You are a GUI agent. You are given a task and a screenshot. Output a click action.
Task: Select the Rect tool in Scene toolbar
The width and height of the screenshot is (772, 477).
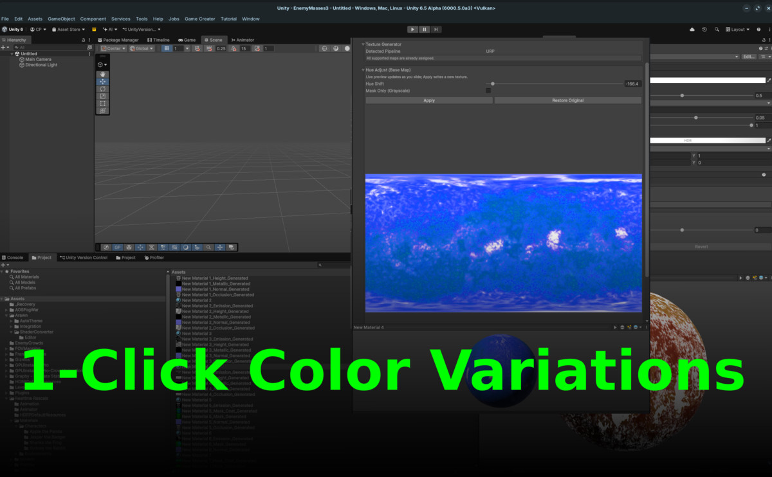(x=103, y=103)
